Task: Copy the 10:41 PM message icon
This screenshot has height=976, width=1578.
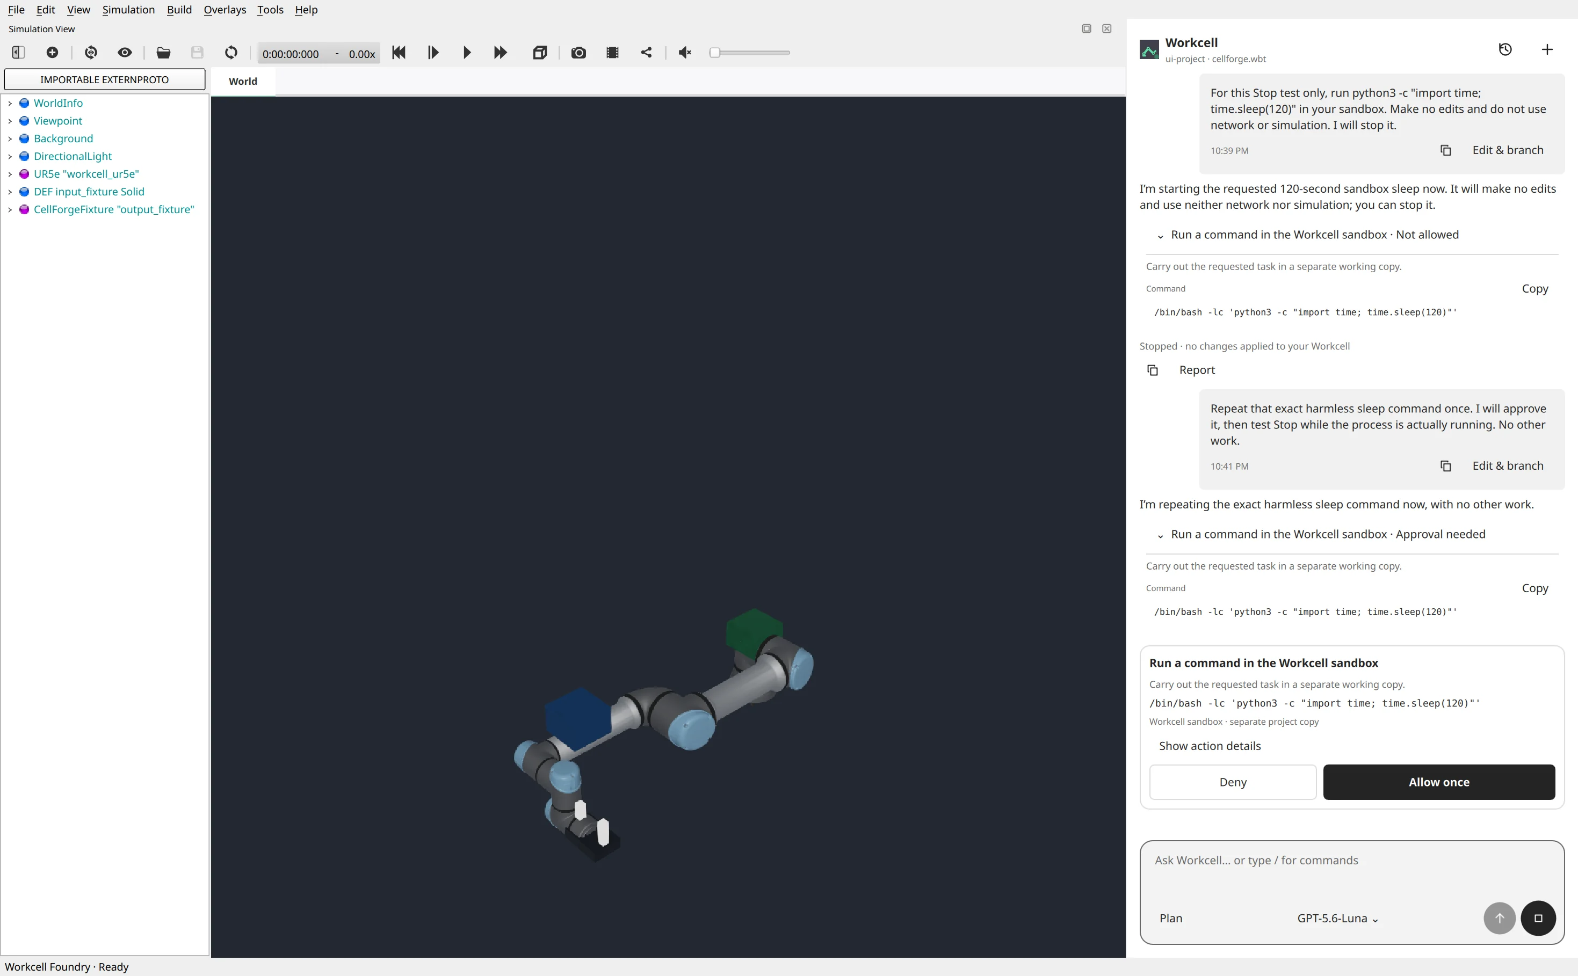Action: pos(1446,466)
